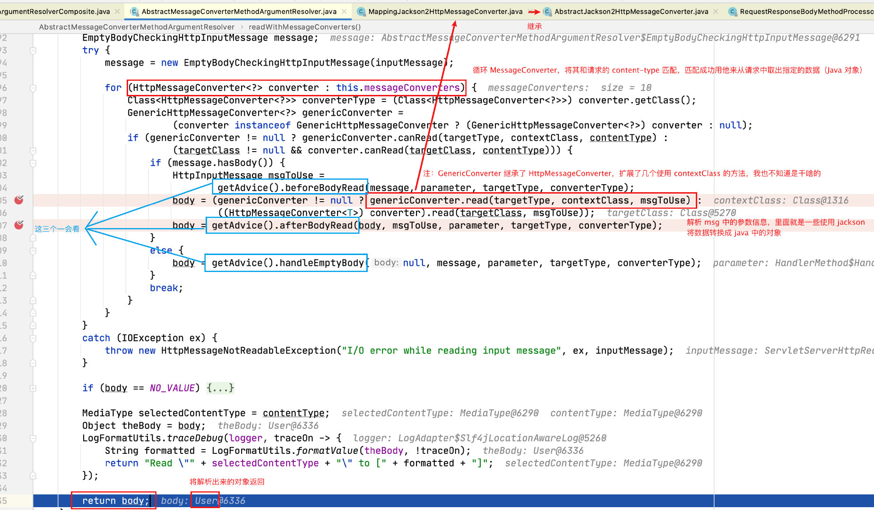Click 'new EmptyBodyCheckingHttpInputMessage(inputMessage)' expression

pyautogui.click(x=304, y=63)
